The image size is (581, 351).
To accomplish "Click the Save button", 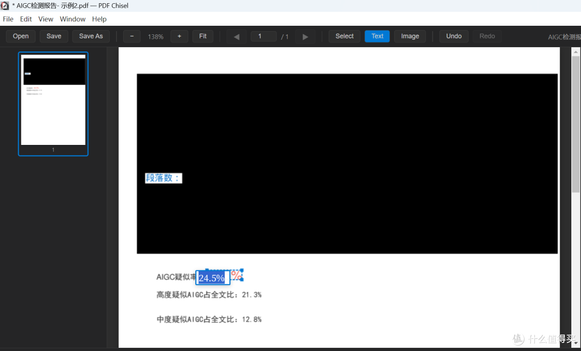I will coord(54,36).
